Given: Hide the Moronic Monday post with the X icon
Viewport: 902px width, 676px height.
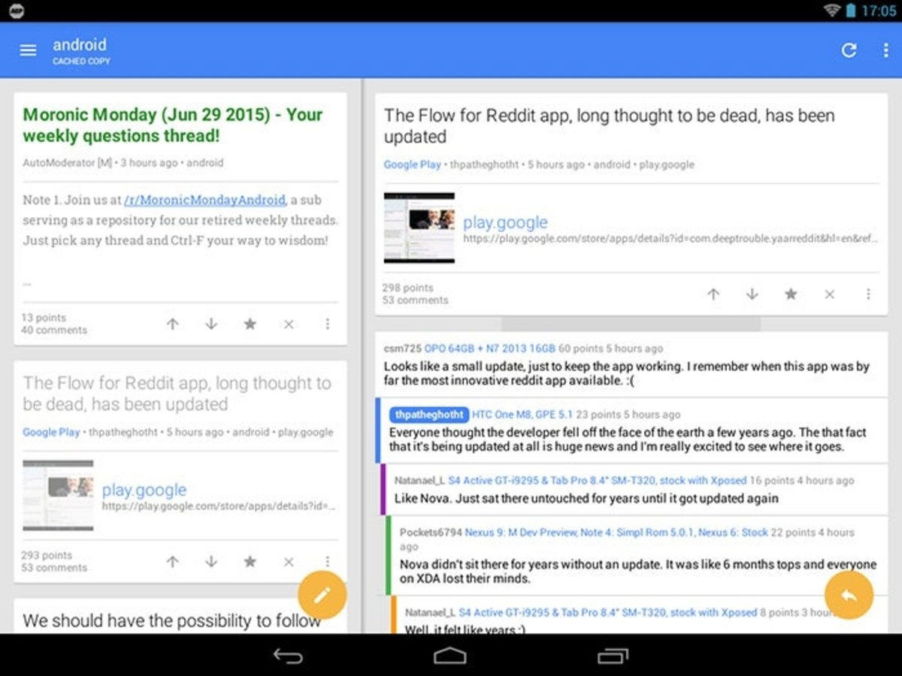Looking at the screenshot, I should click(289, 324).
